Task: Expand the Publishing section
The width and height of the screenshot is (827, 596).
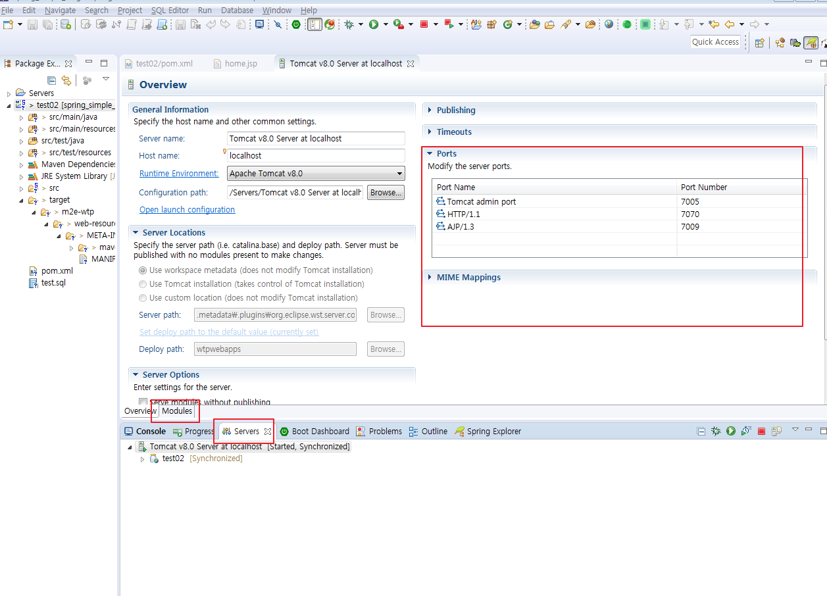Action: pyautogui.click(x=430, y=111)
